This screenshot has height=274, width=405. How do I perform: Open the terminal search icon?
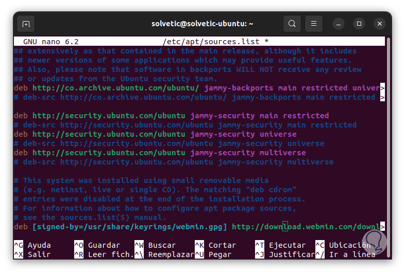click(x=292, y=24)
